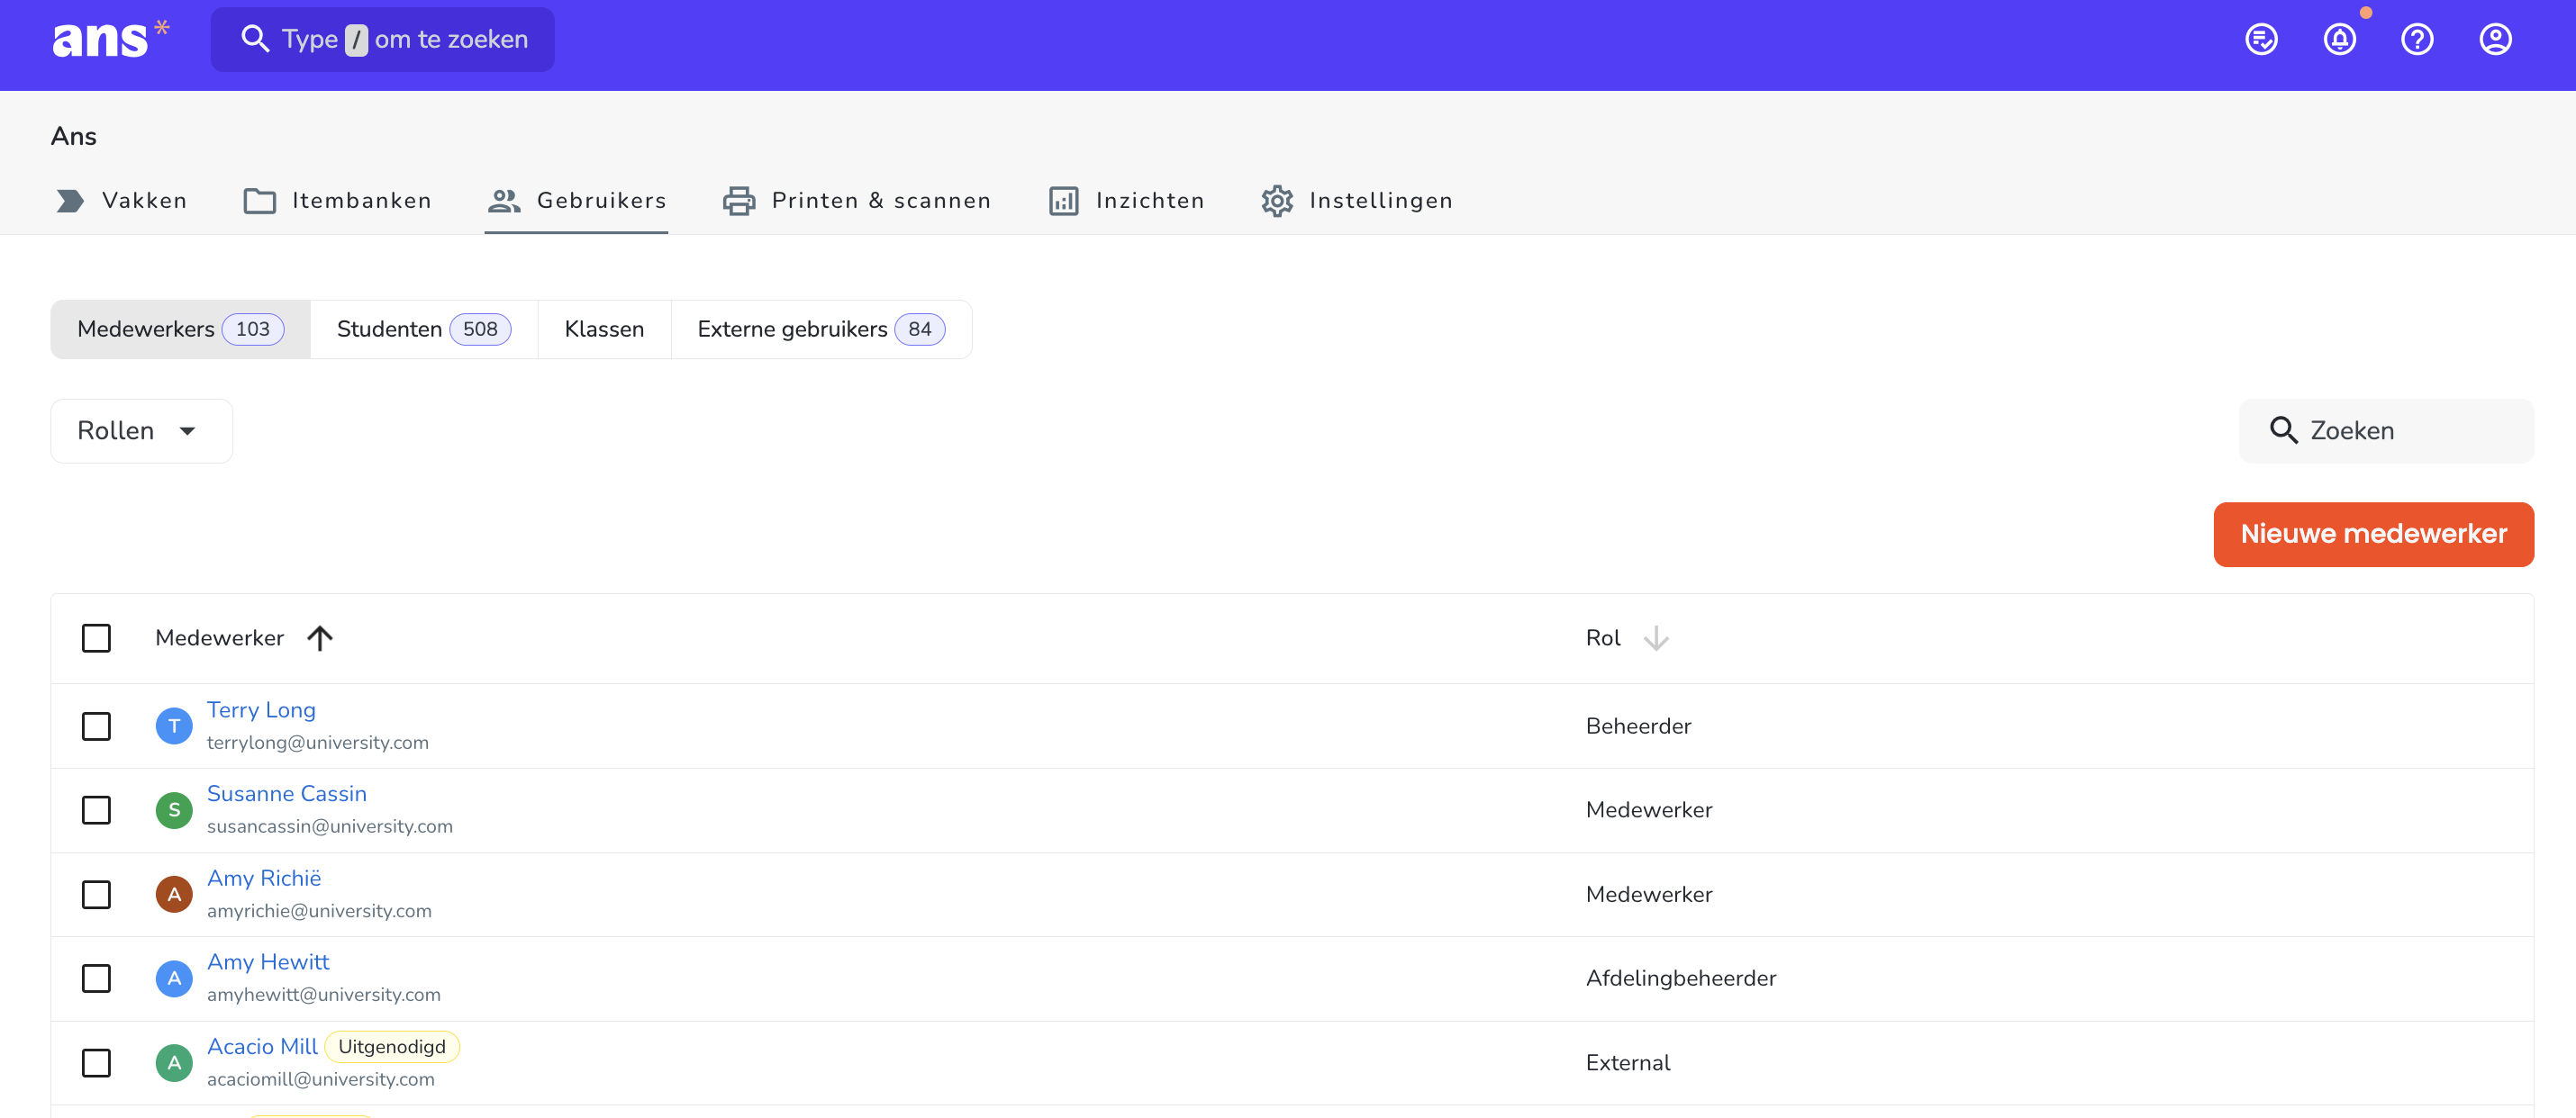Viewport: 2576px width, 1118px height.
Task: Click the Medewerker column header text
Action: tap(220, 638)
